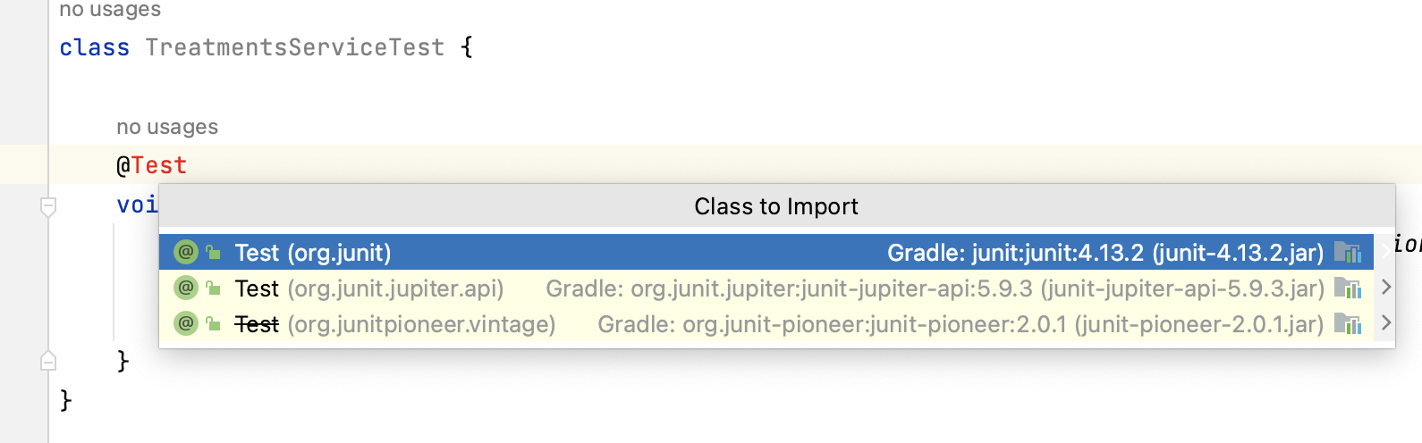Screen dimensions: 1422x443
Task: Expand submenu arrow for junit-pioneer row
Action: [x=1385, y=322]
